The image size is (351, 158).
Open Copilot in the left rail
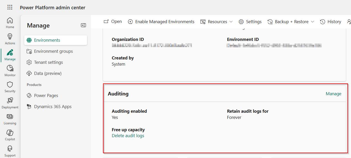pos(10,135)
